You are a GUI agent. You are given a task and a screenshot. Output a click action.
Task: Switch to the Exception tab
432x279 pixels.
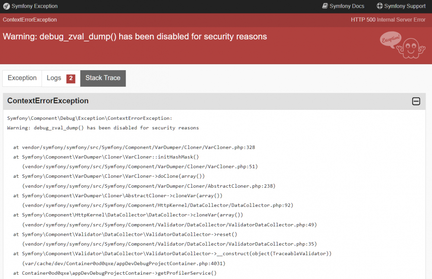22,78
